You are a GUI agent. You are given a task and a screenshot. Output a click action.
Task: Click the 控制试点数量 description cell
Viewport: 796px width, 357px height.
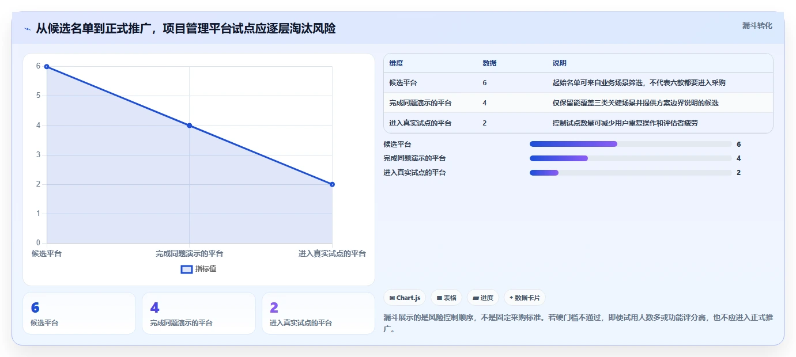coord(625,123)
